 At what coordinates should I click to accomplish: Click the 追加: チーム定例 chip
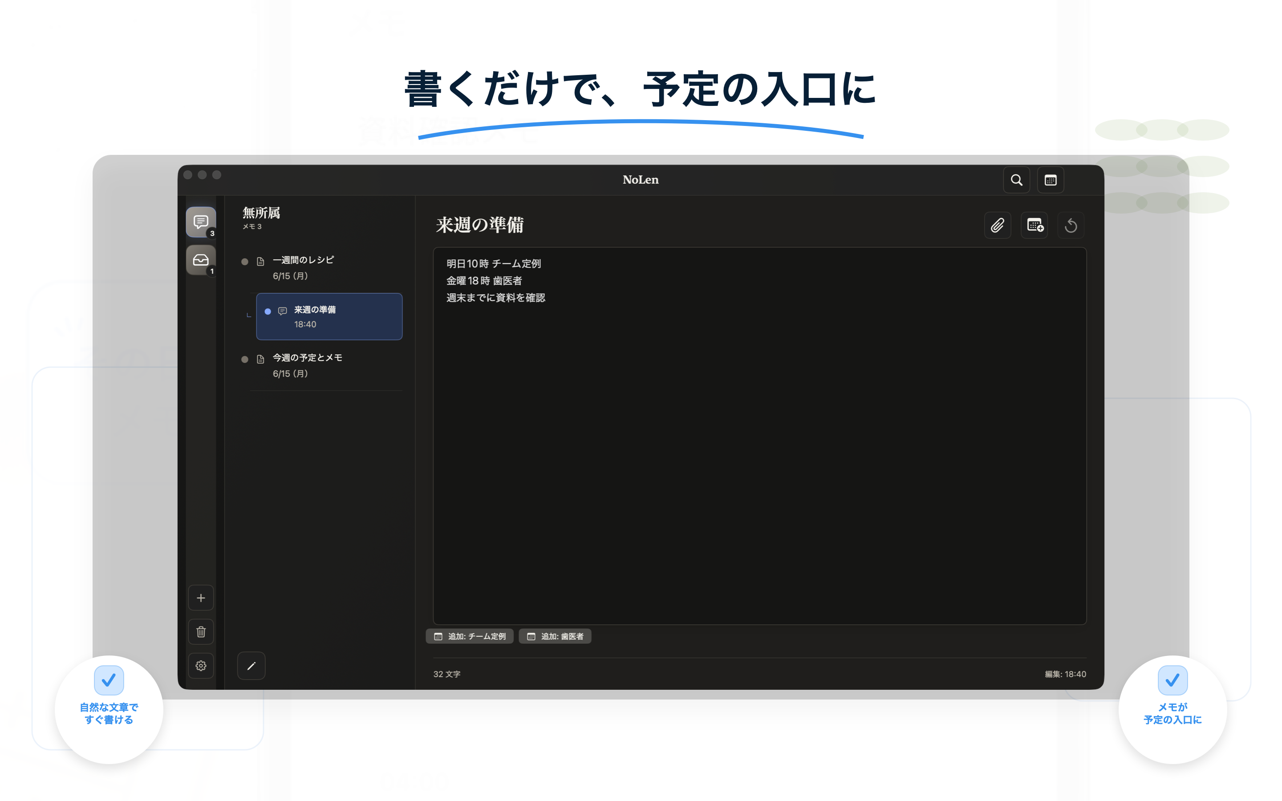[469, 636]
